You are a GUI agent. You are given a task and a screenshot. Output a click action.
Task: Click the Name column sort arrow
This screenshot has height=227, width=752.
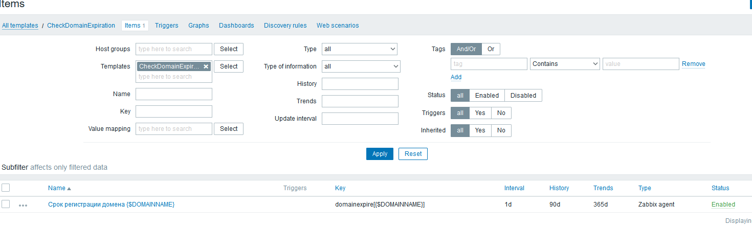69,188
